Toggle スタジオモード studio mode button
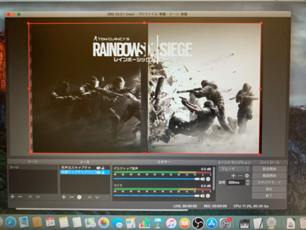This screenshot has height=230, width=306. (269, 182)
